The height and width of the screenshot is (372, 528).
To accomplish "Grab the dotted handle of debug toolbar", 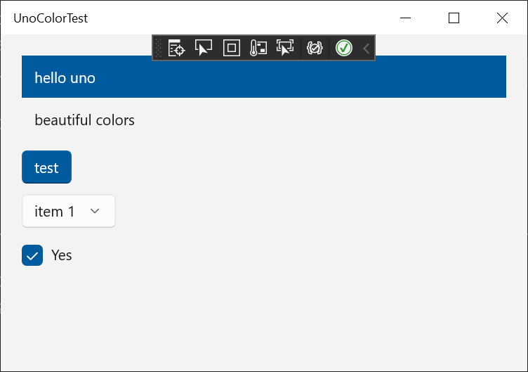I will pos(158,48).
